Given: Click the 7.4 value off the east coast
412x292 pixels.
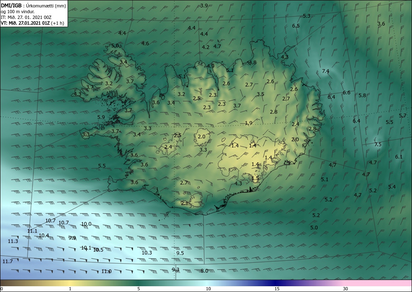Looking at the screenshot, I should [x=325, y=71].
